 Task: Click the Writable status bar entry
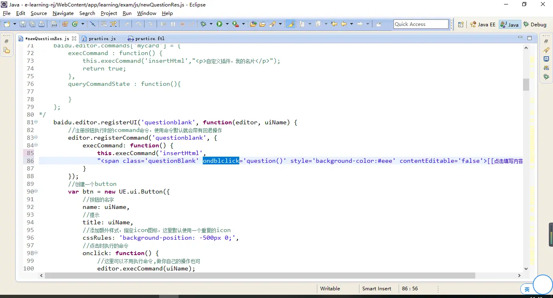pyautogui.click(x=330, y=289)
